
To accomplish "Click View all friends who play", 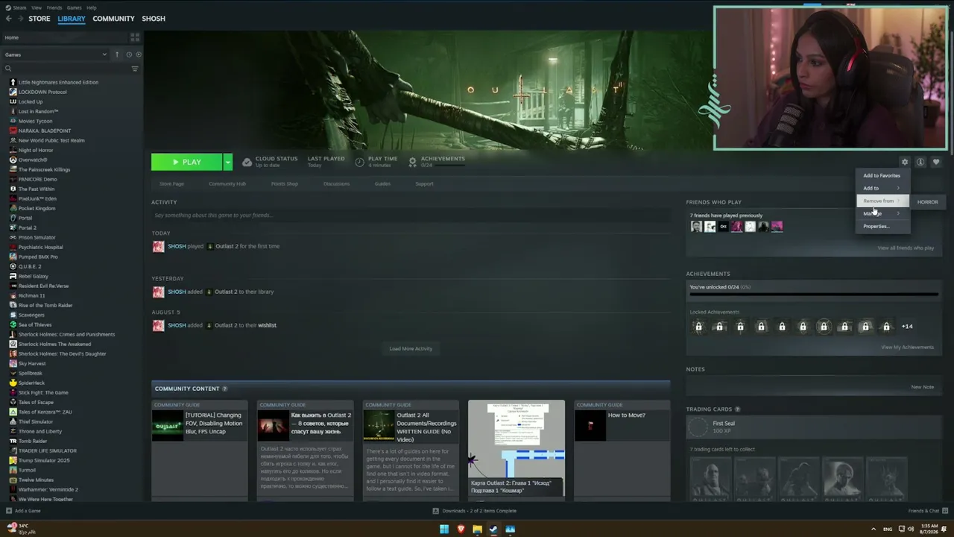I will coord(906,248).
